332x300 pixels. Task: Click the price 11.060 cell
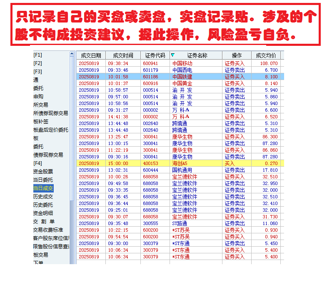click(270, 223)
